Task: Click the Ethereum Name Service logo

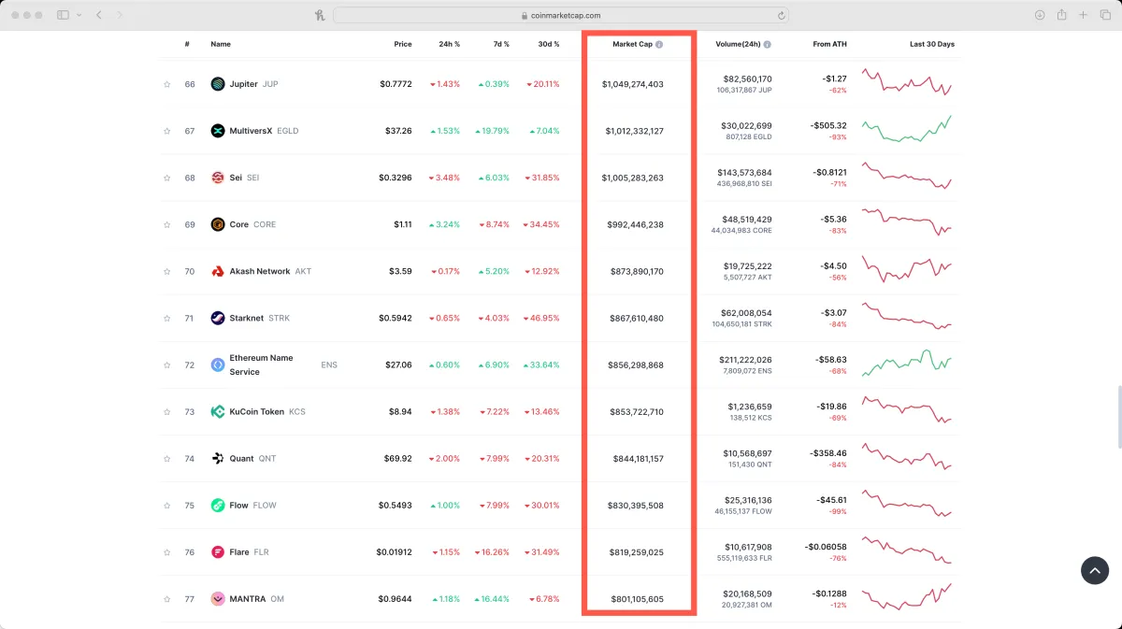Action: pyautogui.click(x=218, y=365)
